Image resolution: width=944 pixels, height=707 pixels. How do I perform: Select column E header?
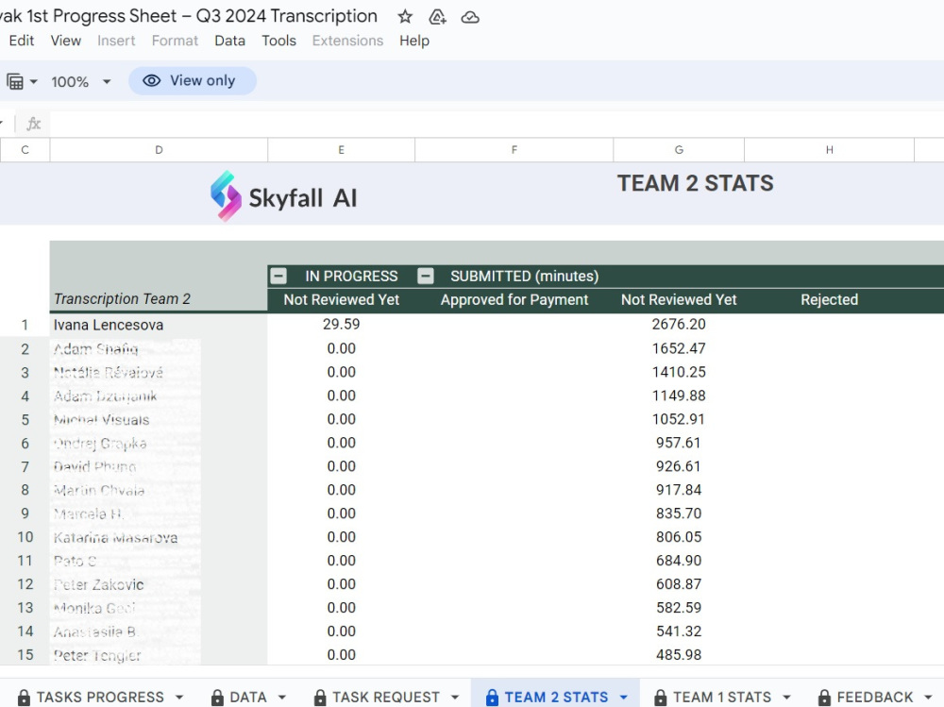[x=342, y=150]
